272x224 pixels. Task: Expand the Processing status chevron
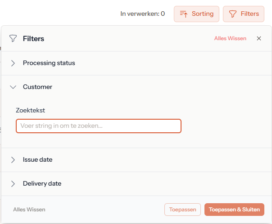click(x=13, y=63)
